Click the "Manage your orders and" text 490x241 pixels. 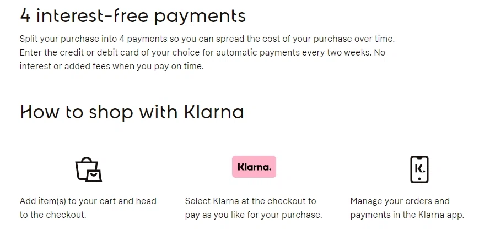point(400,201)
